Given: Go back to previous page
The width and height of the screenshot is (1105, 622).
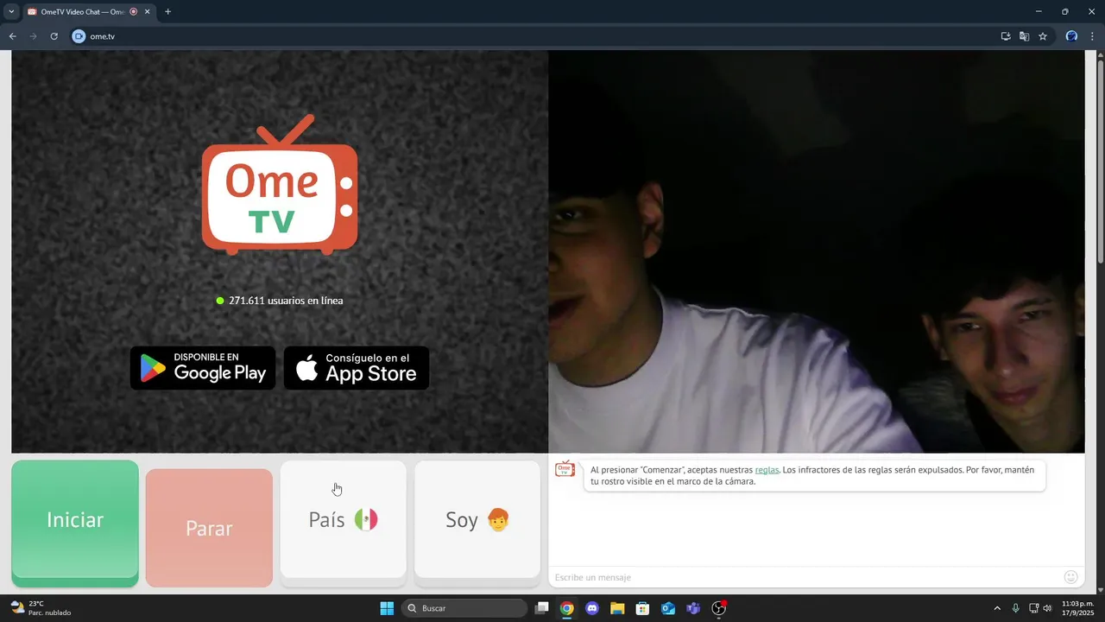Looking at the screenshot, I should pos(12,36).
